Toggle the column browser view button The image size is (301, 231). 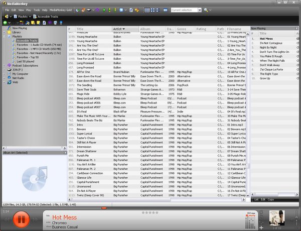165,10
